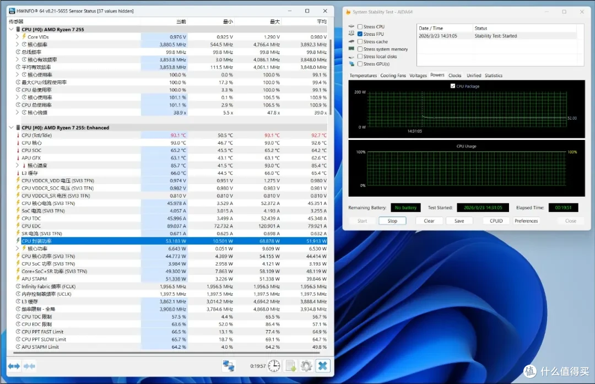The width and height of the screenshot is (595, 384).
Task: Click HWiNFO expand layout left-right arrows icon
Action: point(14,366)
